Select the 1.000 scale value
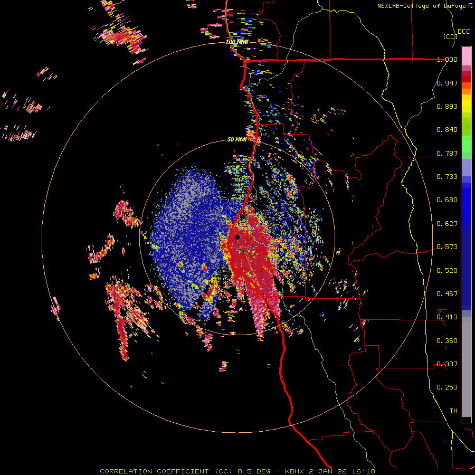This screenshot has height=475, width=475. 447,59
